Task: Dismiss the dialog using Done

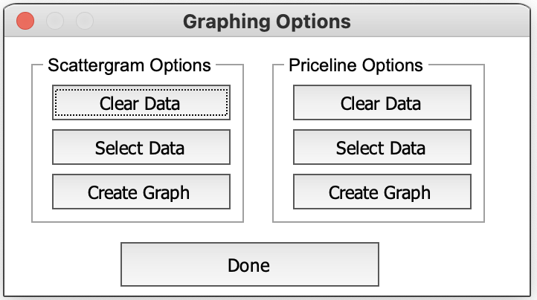Action: (249, 264)
